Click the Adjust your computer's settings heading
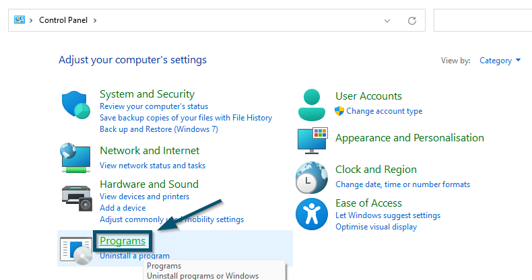This screenshot has width=532, height=280. 133,60
